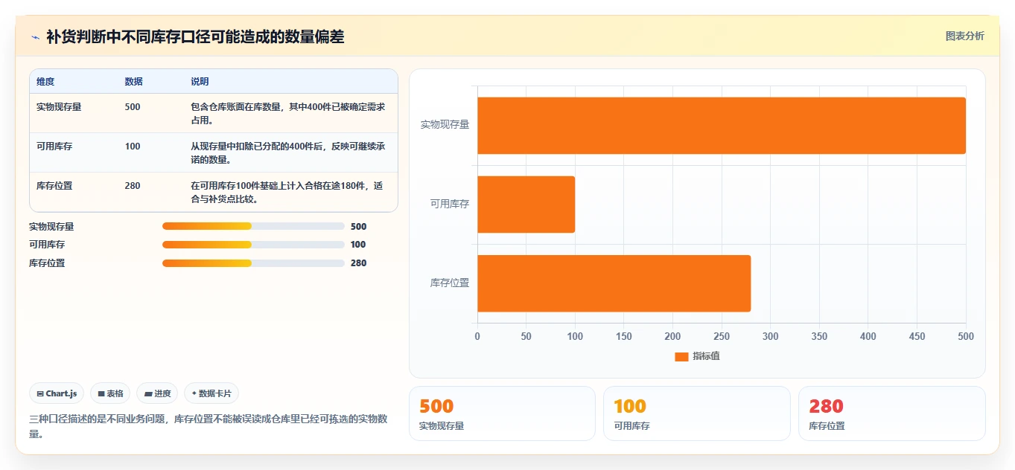Click the 450 x-axis tick label
Image resolution: width=1015 pixels, height=470 pixels.
(x=917, y=336)
